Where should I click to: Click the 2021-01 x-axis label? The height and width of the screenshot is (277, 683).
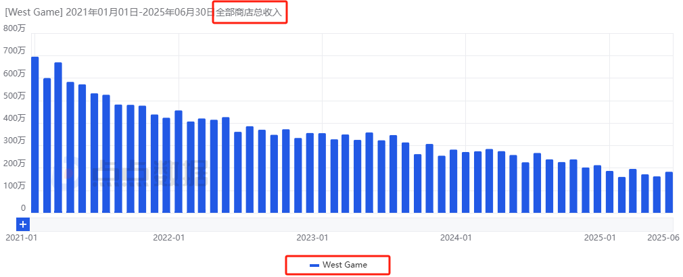point(21,238)
